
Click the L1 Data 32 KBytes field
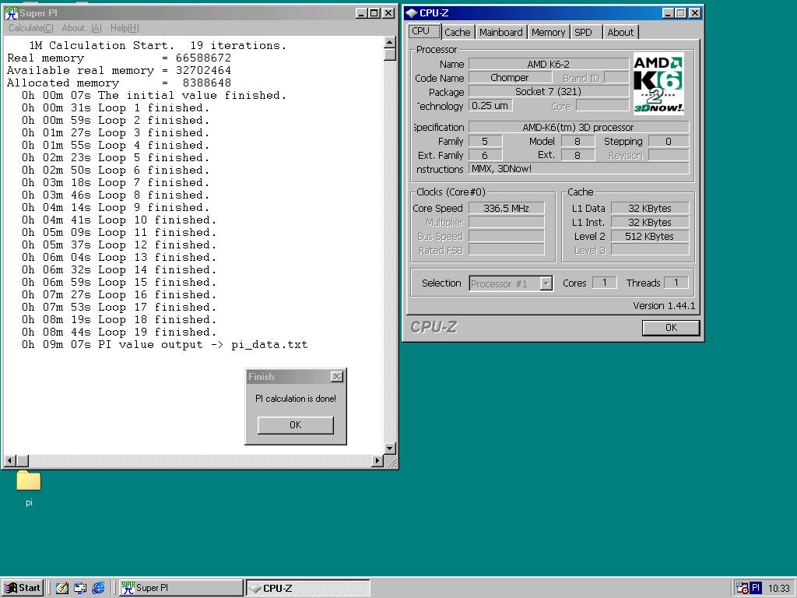[x=650, y=208]
